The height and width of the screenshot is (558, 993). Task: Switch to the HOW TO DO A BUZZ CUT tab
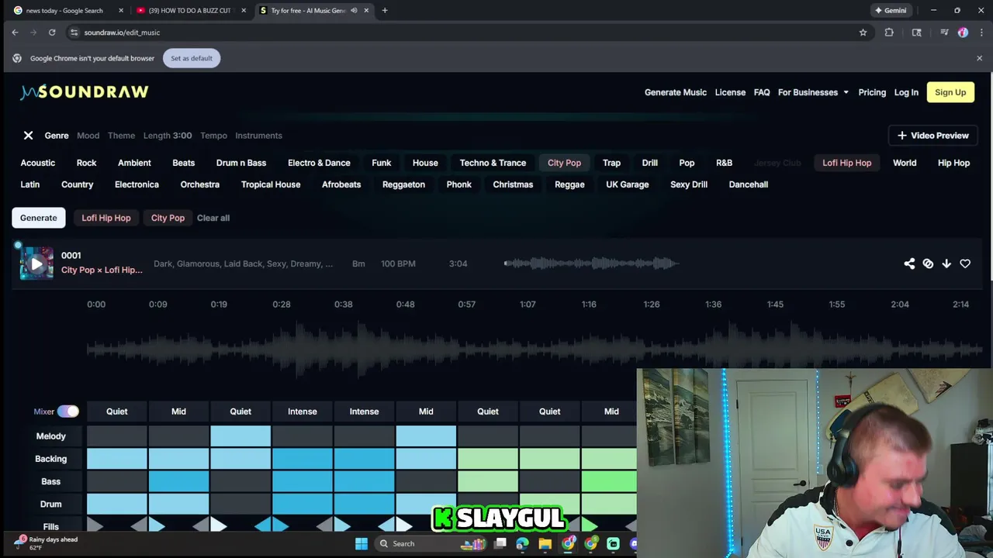click(x=191, y=10)
